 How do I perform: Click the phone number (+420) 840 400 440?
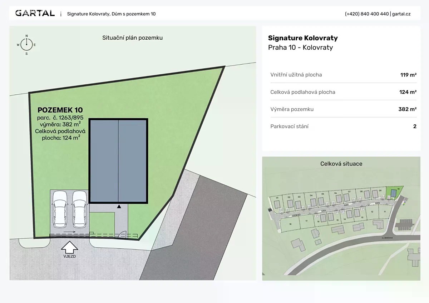(366, 14)
